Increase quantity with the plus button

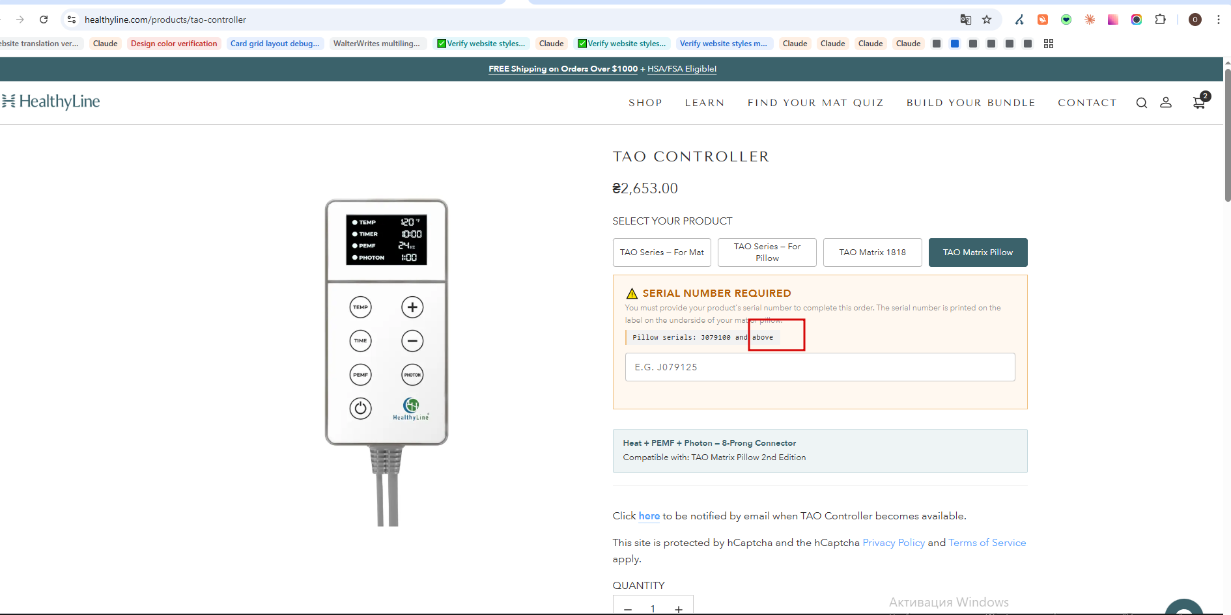679,609
